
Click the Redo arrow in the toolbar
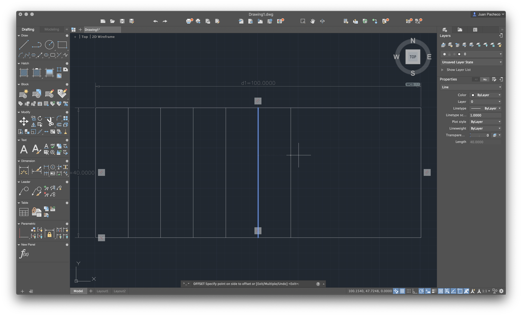click(x=165, y=21)
